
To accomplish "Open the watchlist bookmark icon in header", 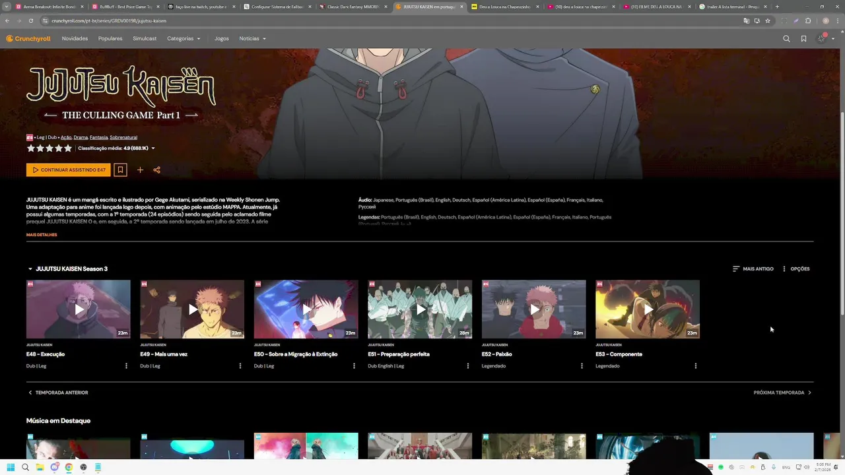I will [803, 39].
